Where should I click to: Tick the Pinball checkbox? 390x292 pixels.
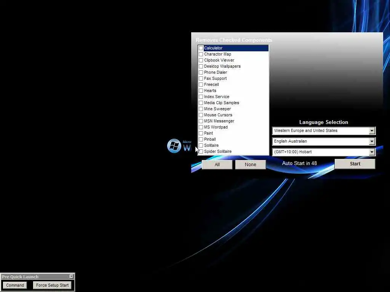[201, 139]
